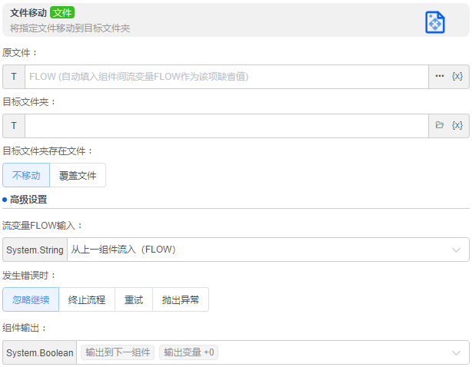
Task: Choose 忽略继续 on error
Action: pyautogui.click(x=31, y=299)
